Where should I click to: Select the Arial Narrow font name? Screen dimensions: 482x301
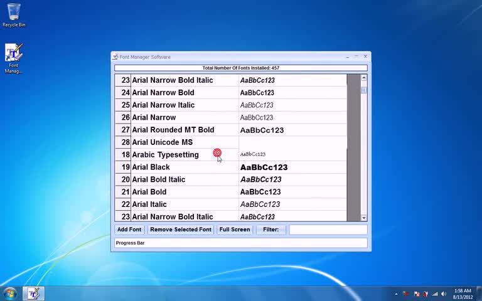coord(154,117)
